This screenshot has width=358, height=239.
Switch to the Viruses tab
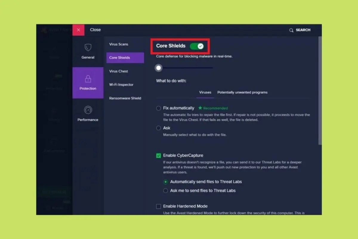coord(205,92)
